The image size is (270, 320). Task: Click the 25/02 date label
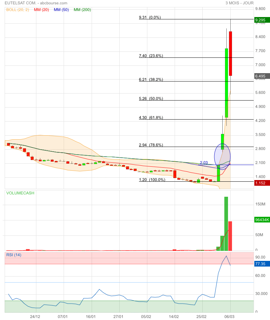(201, 317)
